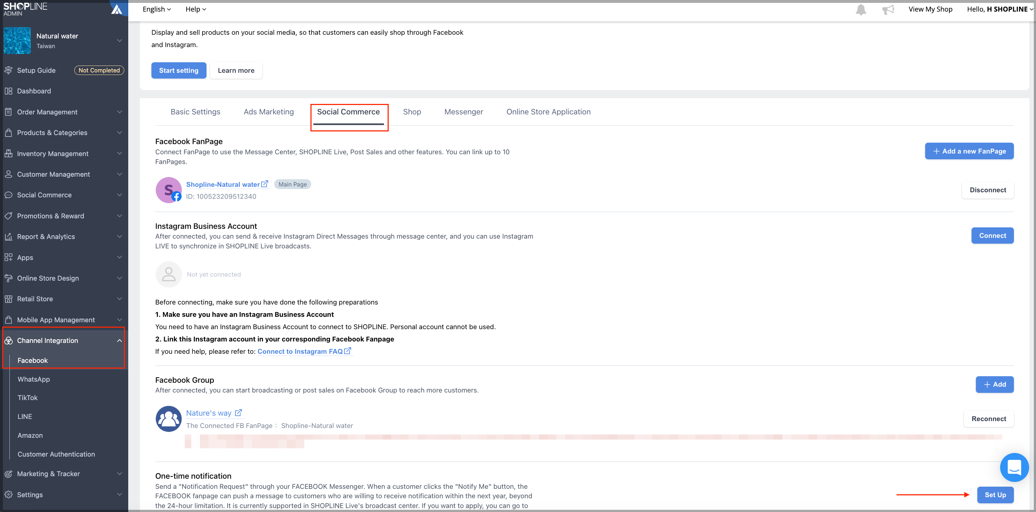1036x512 pixels.
Task: Click the Social Commerce chat icon
Action: 8,195
